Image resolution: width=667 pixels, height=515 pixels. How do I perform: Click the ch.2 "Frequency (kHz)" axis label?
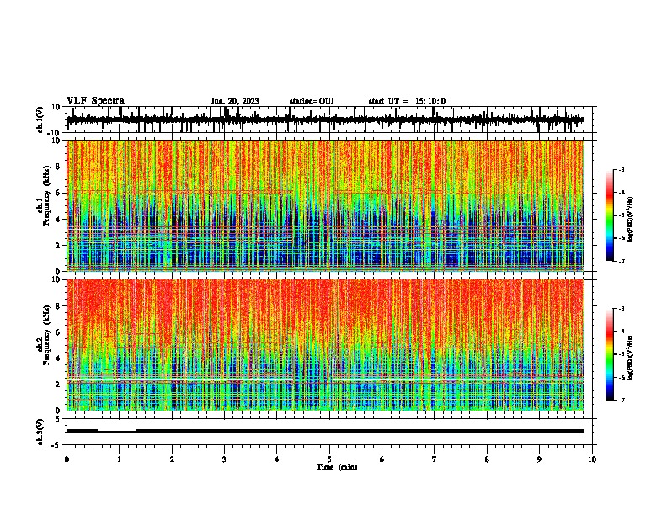[46, 335]
